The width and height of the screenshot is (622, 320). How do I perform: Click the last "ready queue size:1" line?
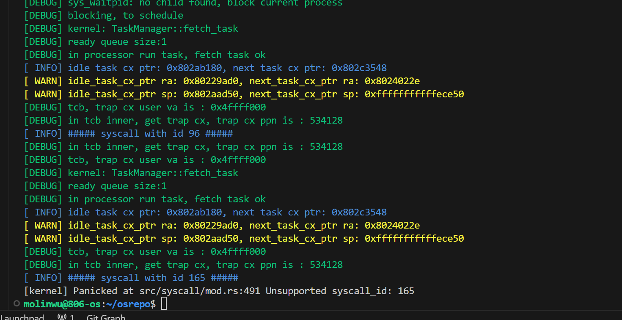pos(117,186)
